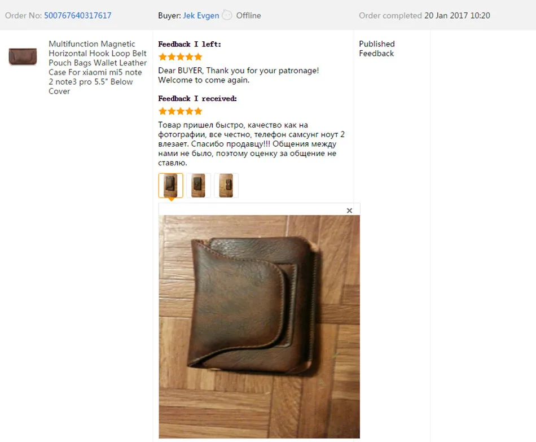Click the Feedback I received heading
The image size is (536, 442).
197,99
